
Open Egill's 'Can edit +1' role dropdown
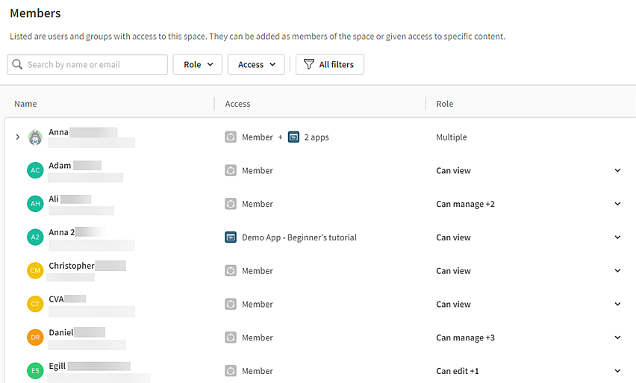617,371
